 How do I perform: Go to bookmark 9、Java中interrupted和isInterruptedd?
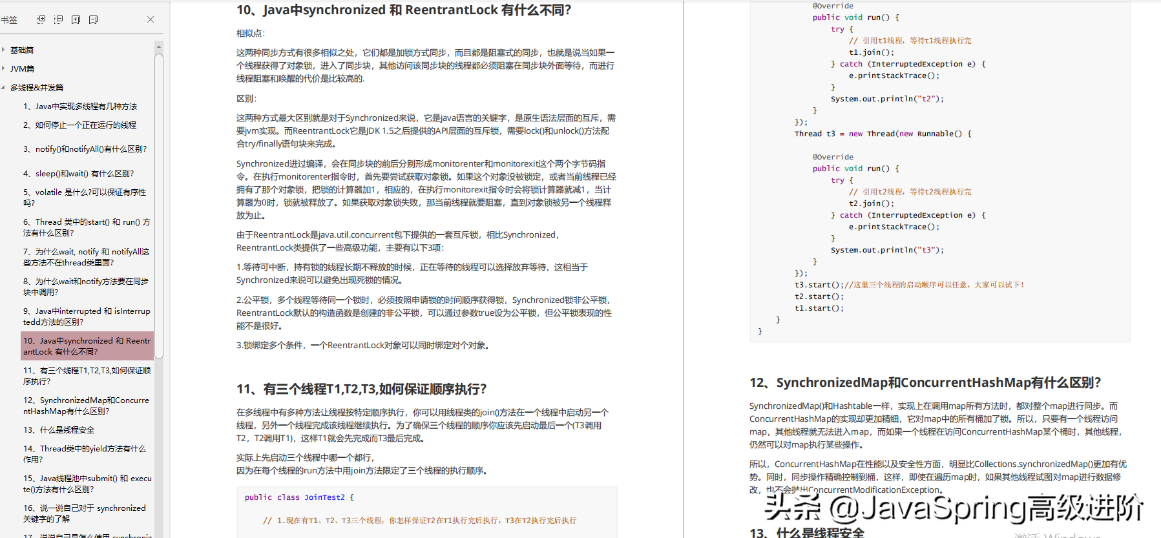coord(87,316)
